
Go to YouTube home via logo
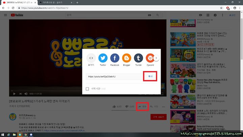pos(17,15)
